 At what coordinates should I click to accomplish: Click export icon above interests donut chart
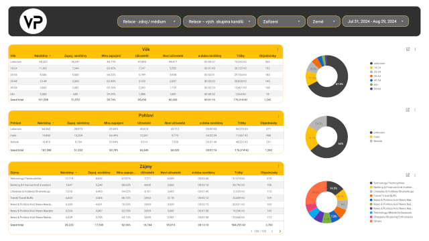[x=408, y=175]
